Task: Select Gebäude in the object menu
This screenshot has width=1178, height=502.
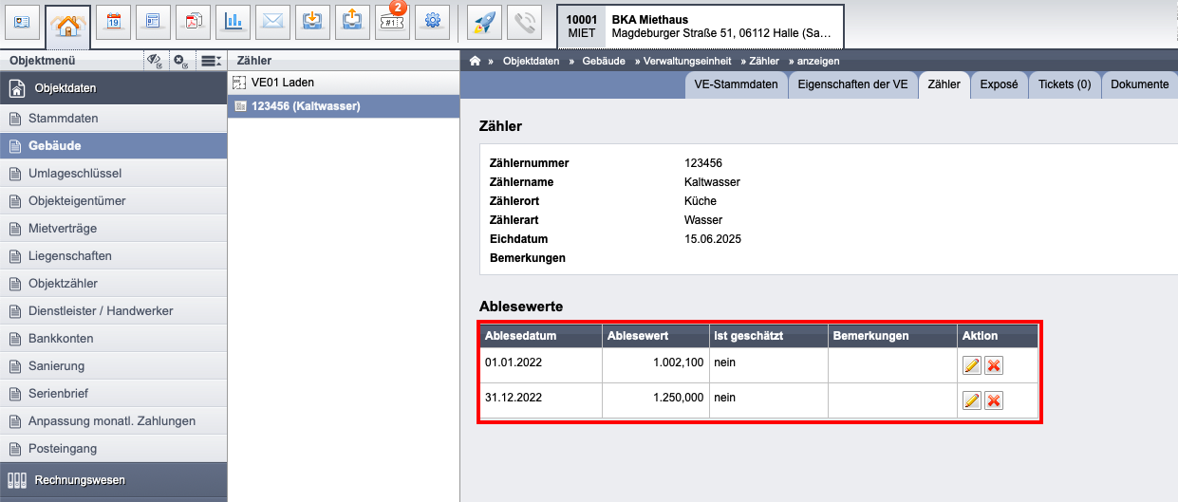Action: (114, 146)
